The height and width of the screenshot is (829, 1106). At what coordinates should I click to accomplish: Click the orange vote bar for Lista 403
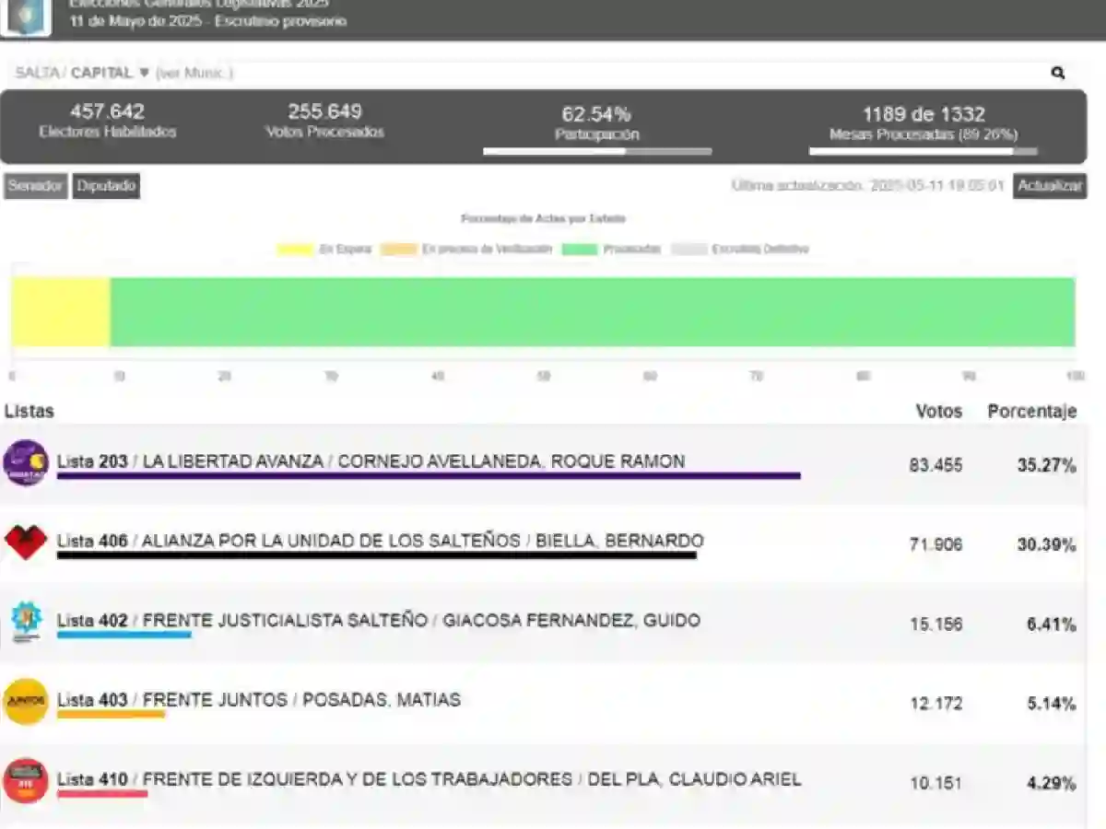click(111, 714)
